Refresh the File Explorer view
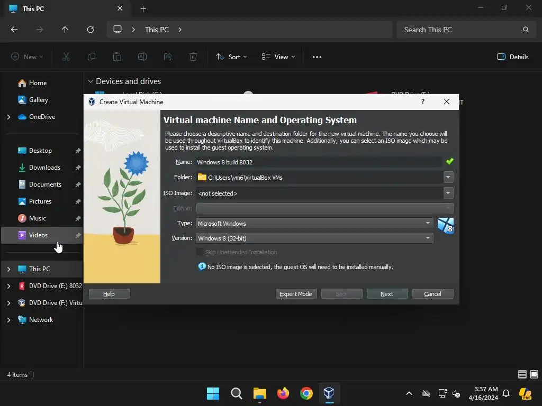This screenshot has height=406, width=542. tap(90, 30)
